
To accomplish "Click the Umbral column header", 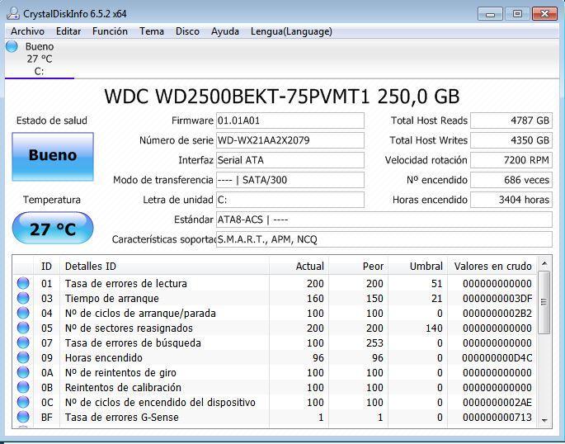I will point(417,266).
